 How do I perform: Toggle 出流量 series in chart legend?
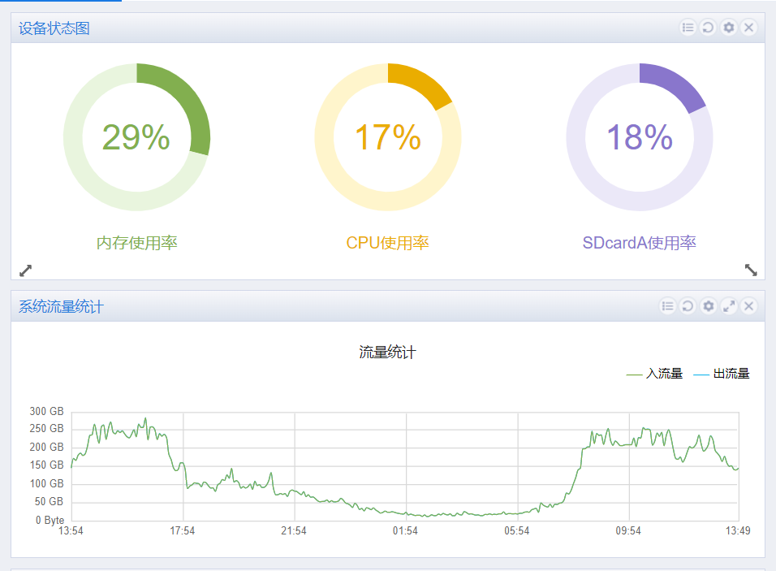722,374
